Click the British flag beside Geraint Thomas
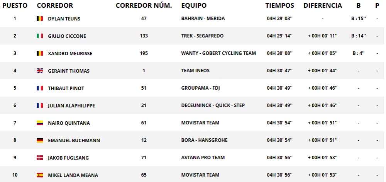 click(40, 71)
